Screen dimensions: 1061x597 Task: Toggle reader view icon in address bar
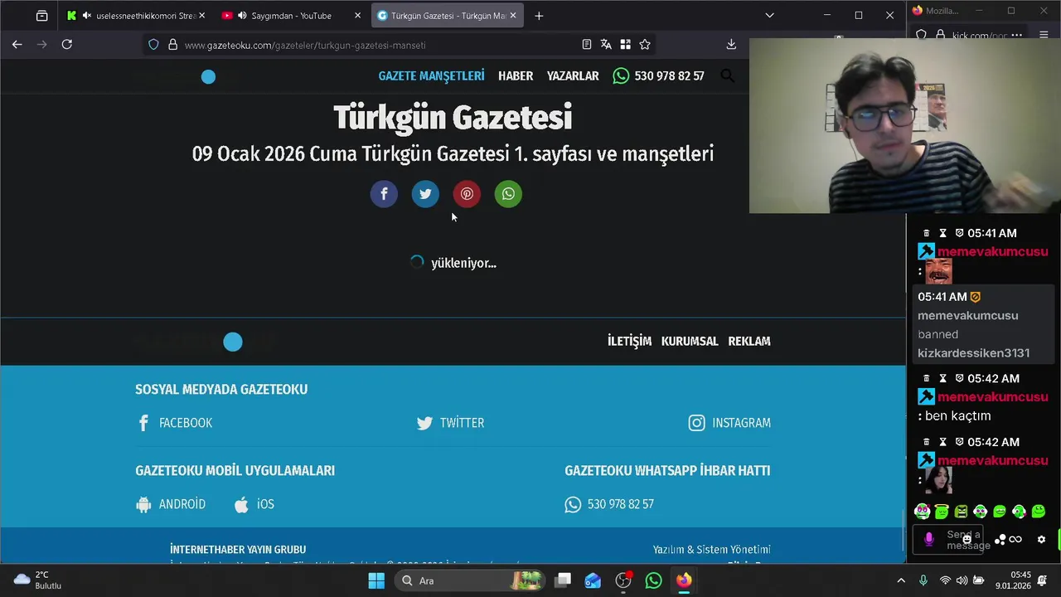pos(587,45)
